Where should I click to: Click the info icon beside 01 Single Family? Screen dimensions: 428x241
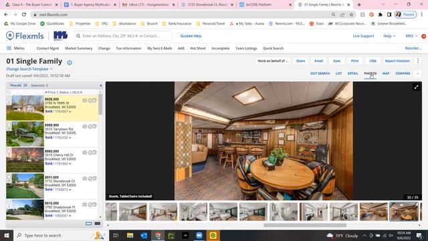tap(70, 62)
